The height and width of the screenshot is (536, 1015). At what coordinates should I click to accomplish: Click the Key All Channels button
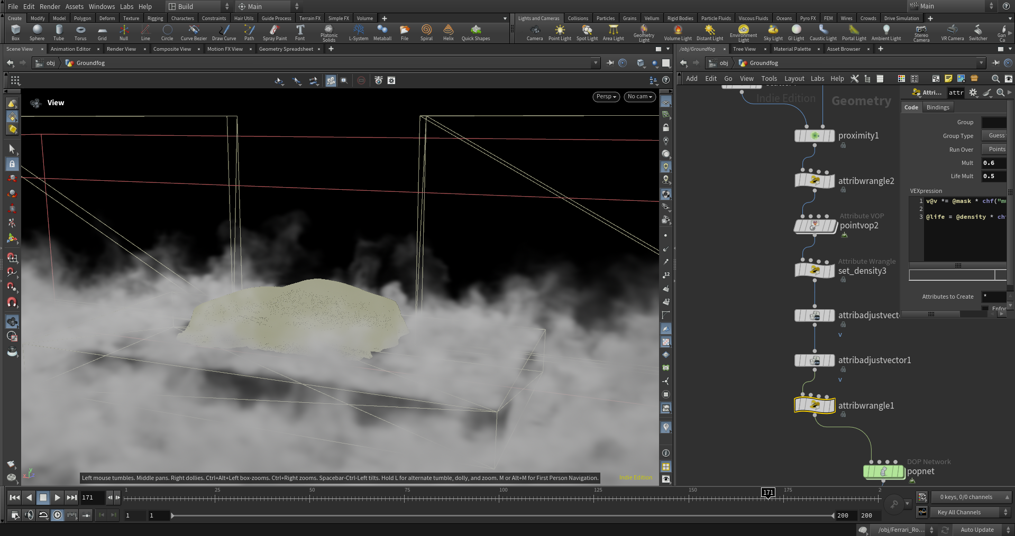coord(959,512)
